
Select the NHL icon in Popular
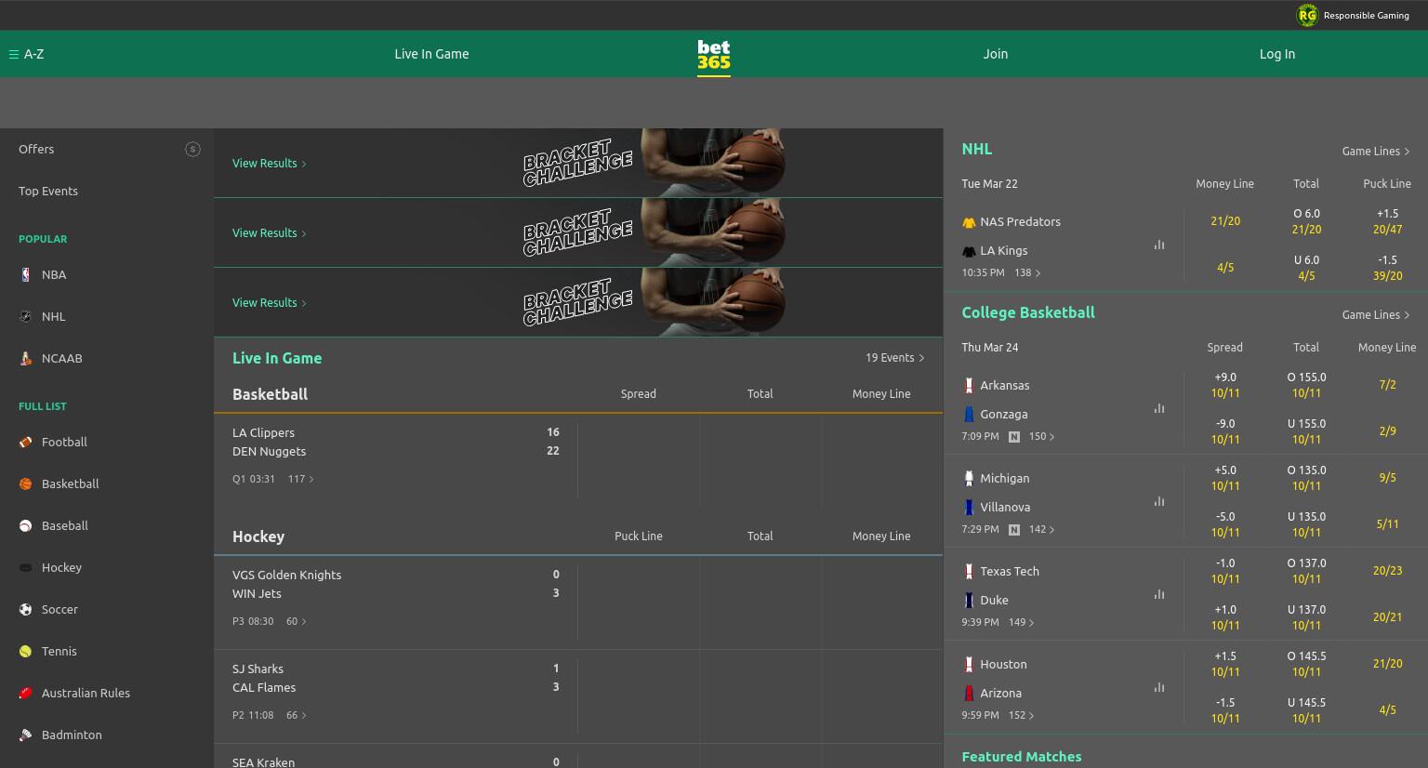26,317
